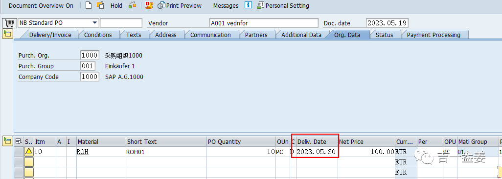Switch to the Delivery/Invoice tab
502x179 pixels.
50,35
